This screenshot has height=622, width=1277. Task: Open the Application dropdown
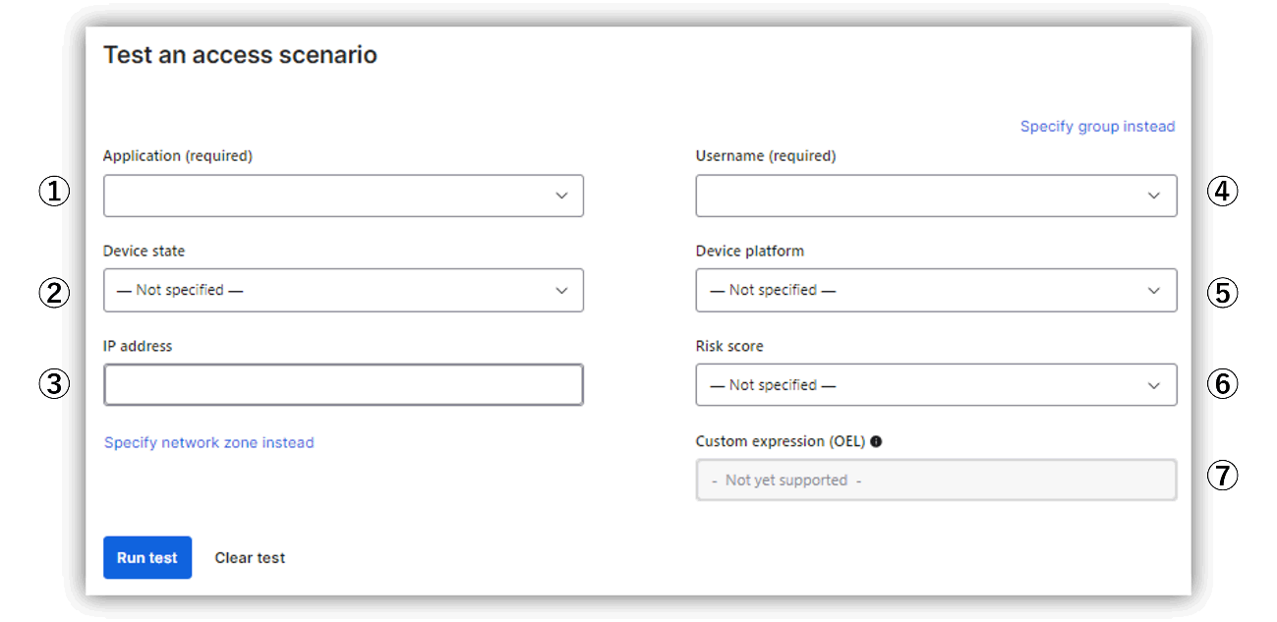tap(343, 196)
